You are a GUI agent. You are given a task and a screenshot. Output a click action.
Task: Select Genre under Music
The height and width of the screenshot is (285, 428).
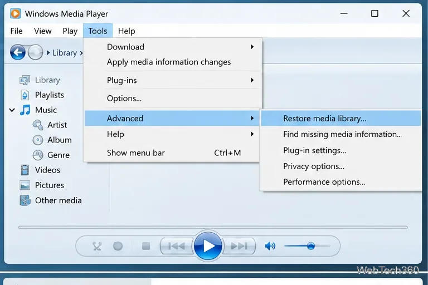[x=59, y=155]
